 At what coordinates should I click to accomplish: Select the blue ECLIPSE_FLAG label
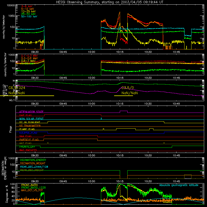(28, 133)
